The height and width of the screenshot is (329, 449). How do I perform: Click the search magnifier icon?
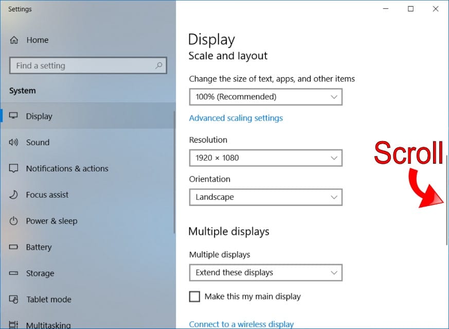pyautogui.click(x=159, y=66)
